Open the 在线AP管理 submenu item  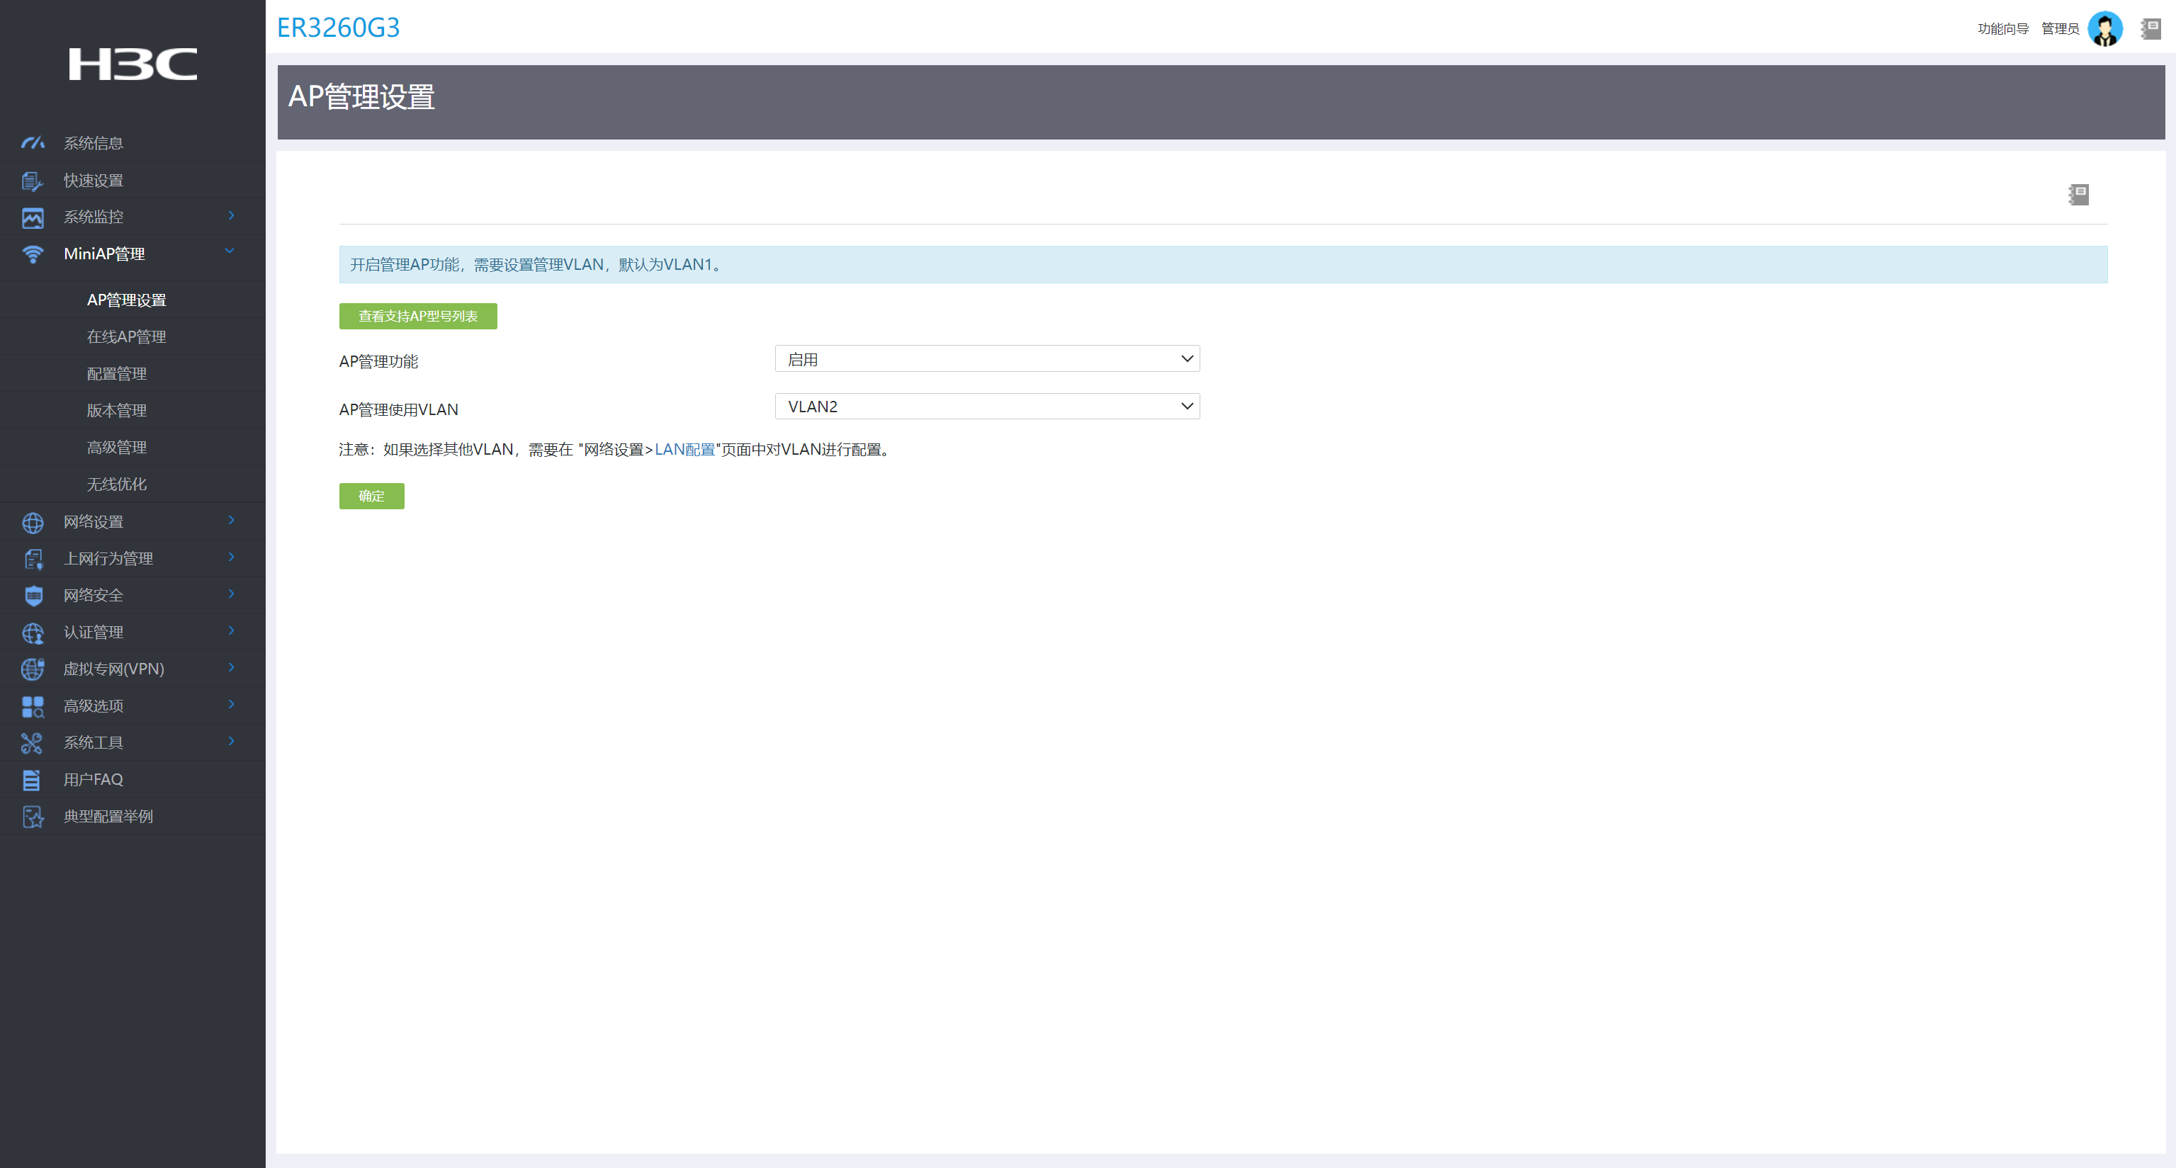pos(126,337)
